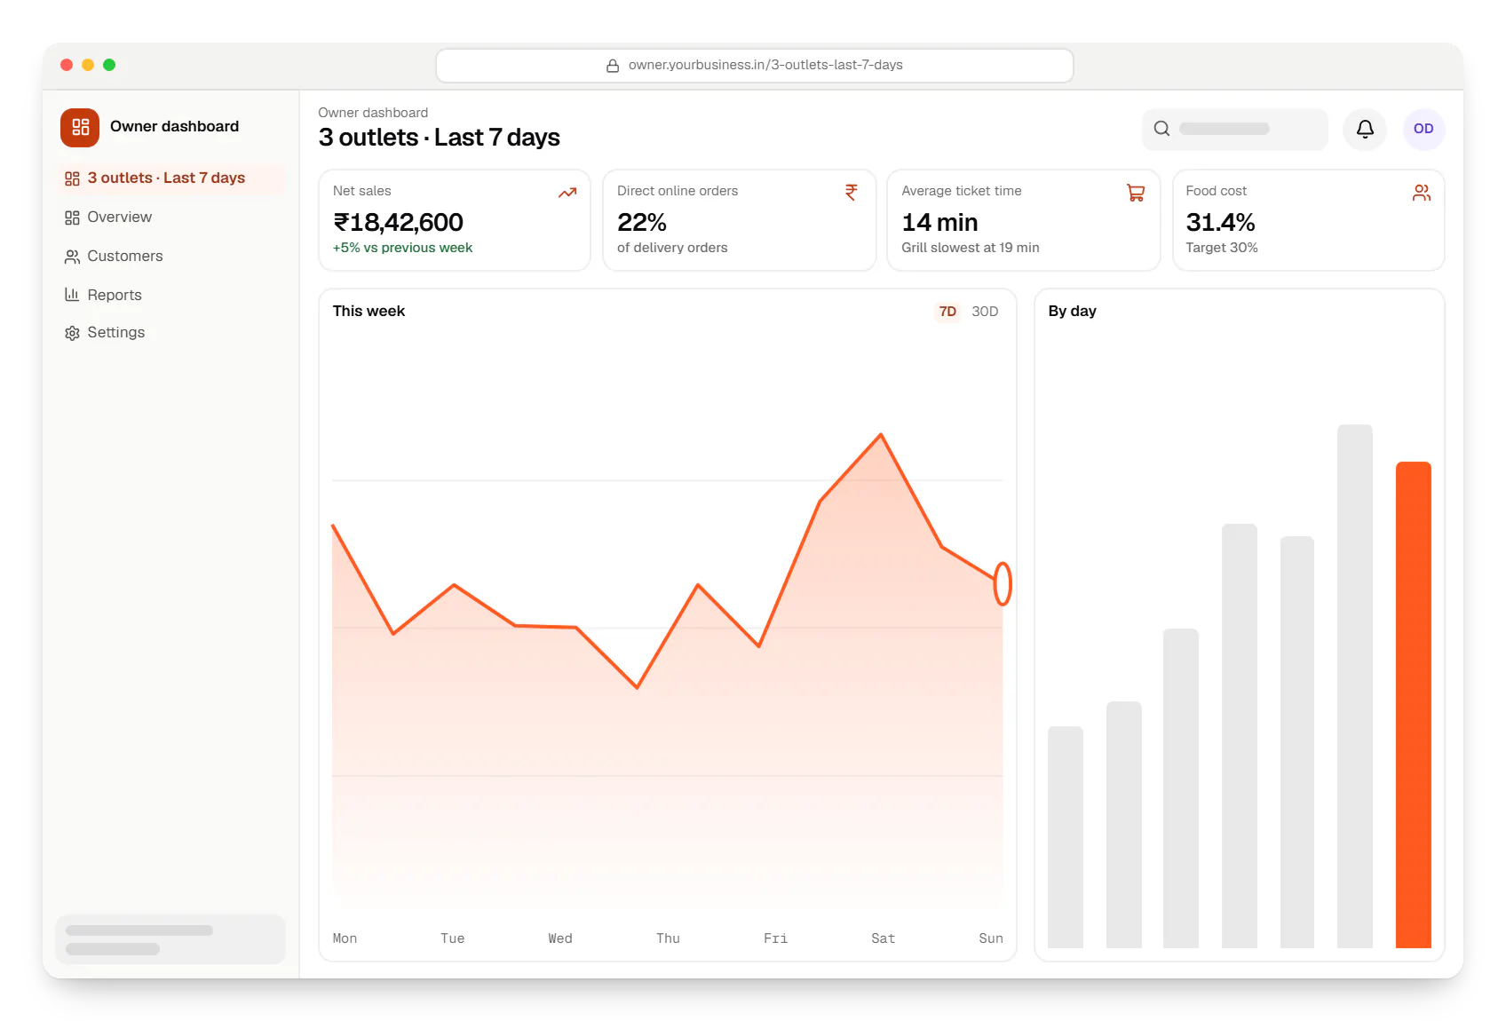Image resolution: width=1506 pixels, height=1021 pixels.
Task: Click the Overview grid icon in sidebar
Action: [72, 218]
